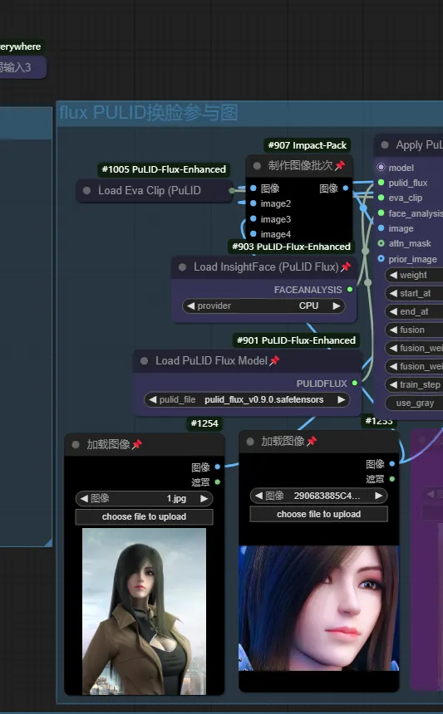Decrease the start_at value arrow
443x714 pixels.
pos(393,293)
